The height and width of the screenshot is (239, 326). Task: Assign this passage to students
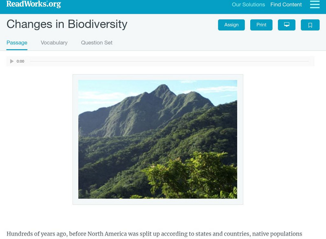[231, 25]
